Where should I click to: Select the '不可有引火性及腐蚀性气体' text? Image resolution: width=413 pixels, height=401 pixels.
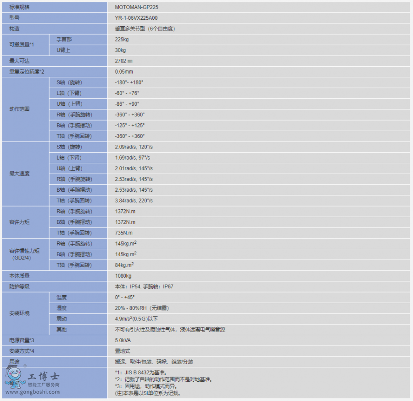click(x=145, y=329)
